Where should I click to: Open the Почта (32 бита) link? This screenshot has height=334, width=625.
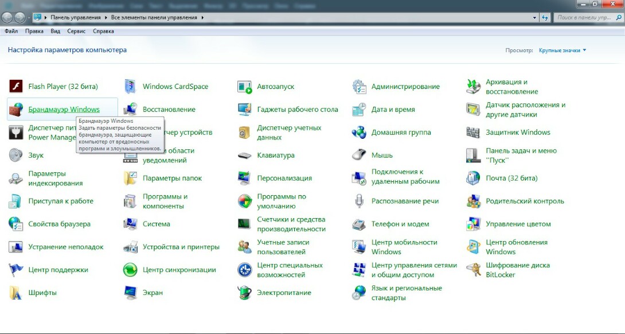point(511,178)
